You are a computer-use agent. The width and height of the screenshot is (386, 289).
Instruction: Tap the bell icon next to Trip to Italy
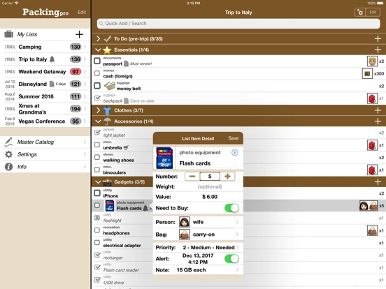(x=52, y=59)
